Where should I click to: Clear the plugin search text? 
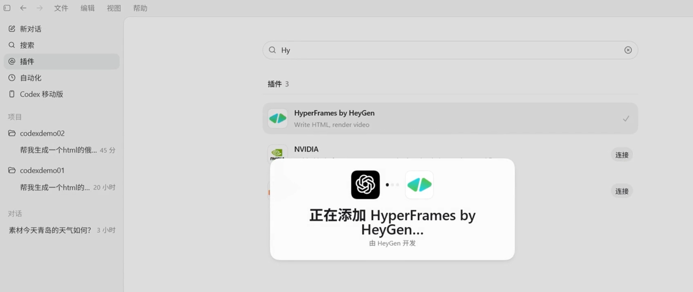click(x=628, y=50)
